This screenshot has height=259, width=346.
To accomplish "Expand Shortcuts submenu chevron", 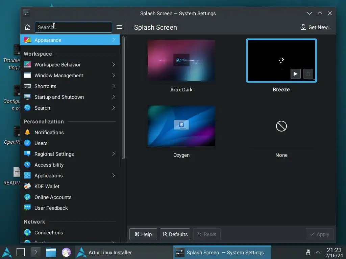I will click(114, 86).
